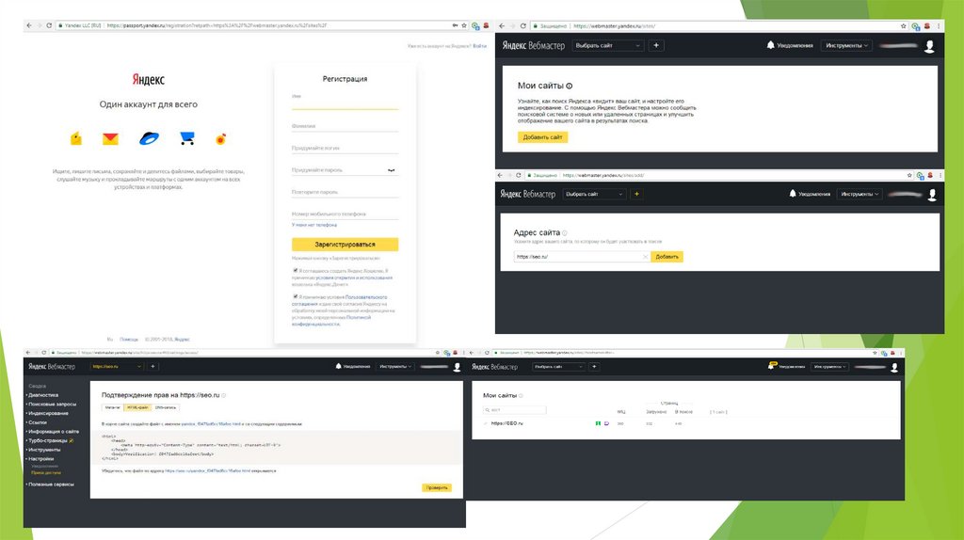The image size is (964, 540).
Task: Reload the webmaster.yandex.ru/sites/ page
Action: click(523, 25)
